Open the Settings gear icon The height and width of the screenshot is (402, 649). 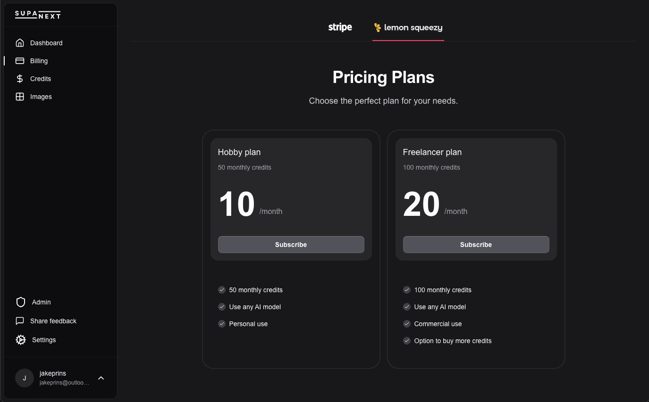click(20, 340)
